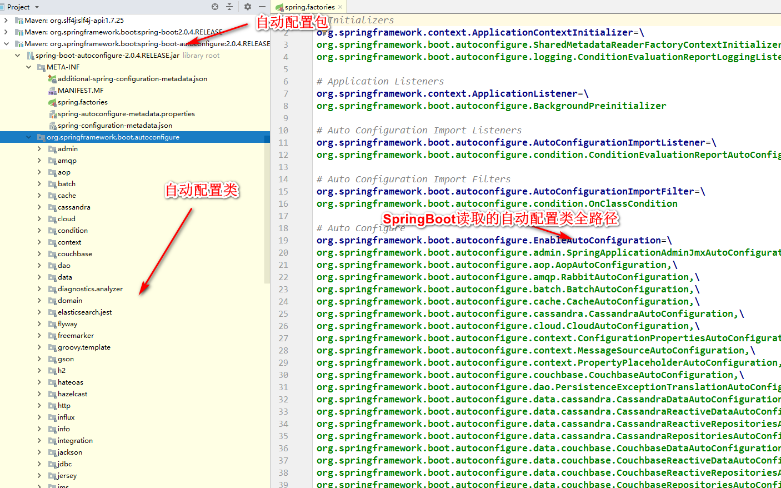Expand the admin package
This screenshot has height=488, width=781.
(39, 148)
